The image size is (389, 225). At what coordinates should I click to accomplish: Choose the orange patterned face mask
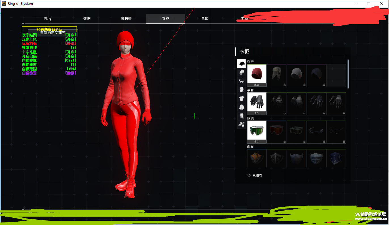click(257, 158)
